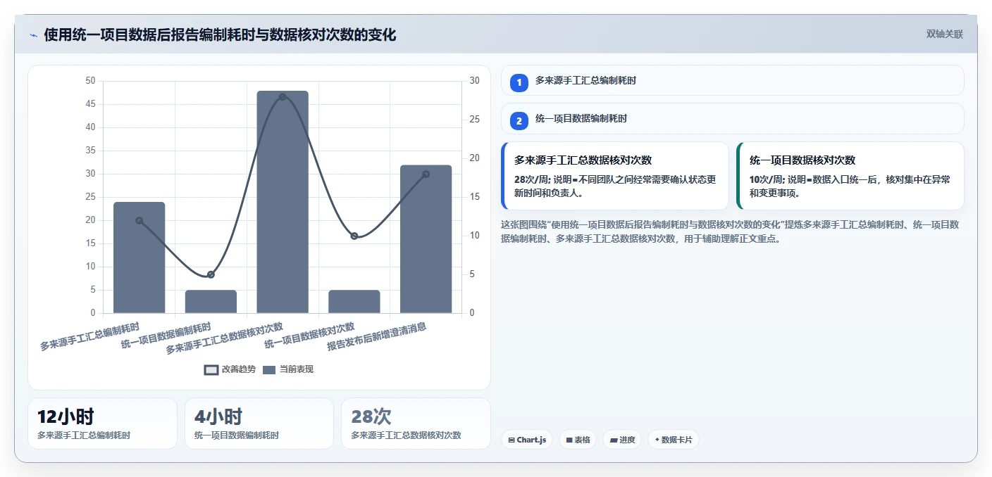
Task: Click the 数据卡片 tag
Action: (673, 440)
